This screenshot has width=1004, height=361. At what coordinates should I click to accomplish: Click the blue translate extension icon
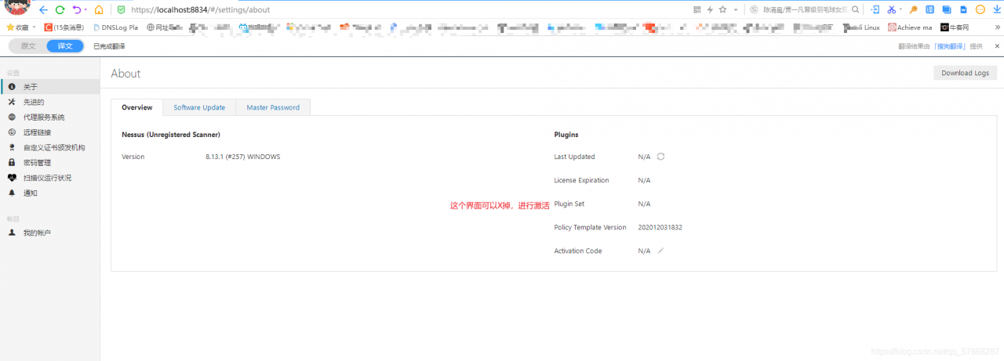coord(930,10)
